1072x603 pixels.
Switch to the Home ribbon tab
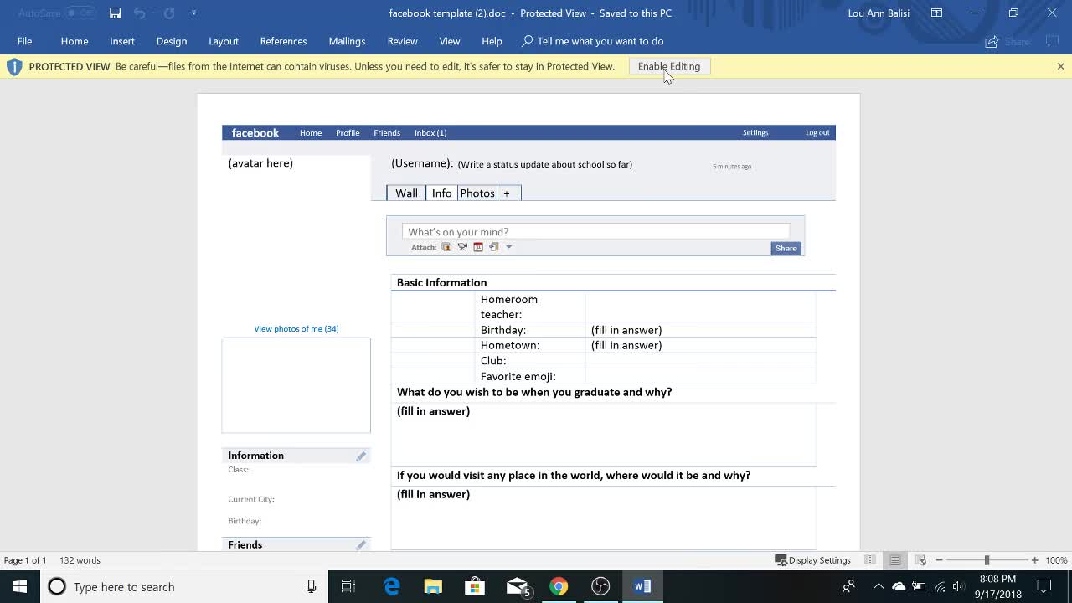[x=75, y=41]
